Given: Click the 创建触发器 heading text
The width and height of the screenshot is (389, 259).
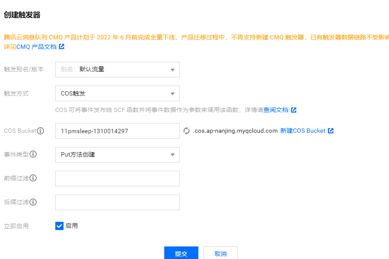Looking at the screenshot, I should pos(22,15).
